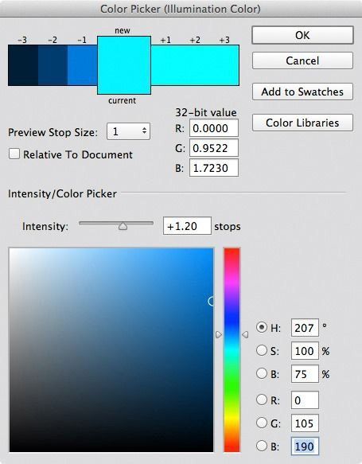Screen dimensions: 362x464
Task: Click the B brightness field showing 75
Action: click(x=305, y=374)
